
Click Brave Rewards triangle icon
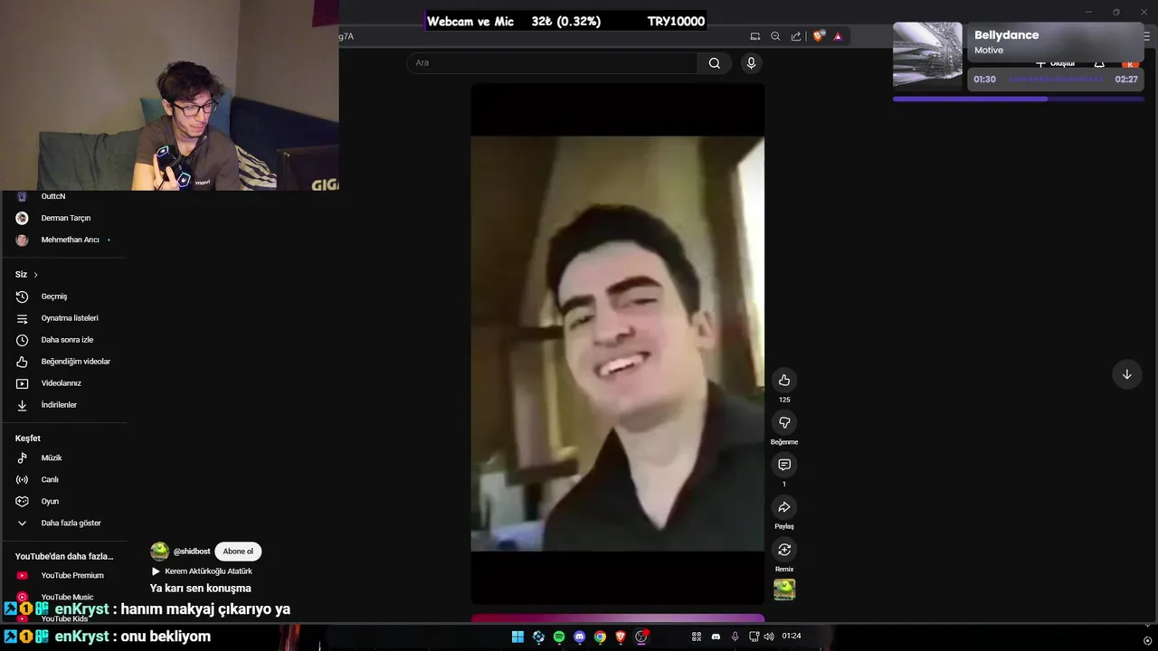pos(838,36)
